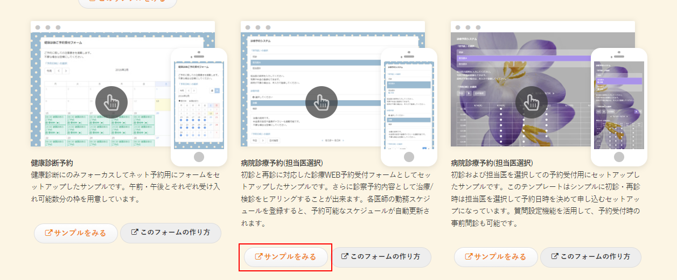Open このフォームの作り方 text under purple flower template
Image resolution: width=677 pixels, height=280 pixels.
pyautogui.click(x=595, y=257)
